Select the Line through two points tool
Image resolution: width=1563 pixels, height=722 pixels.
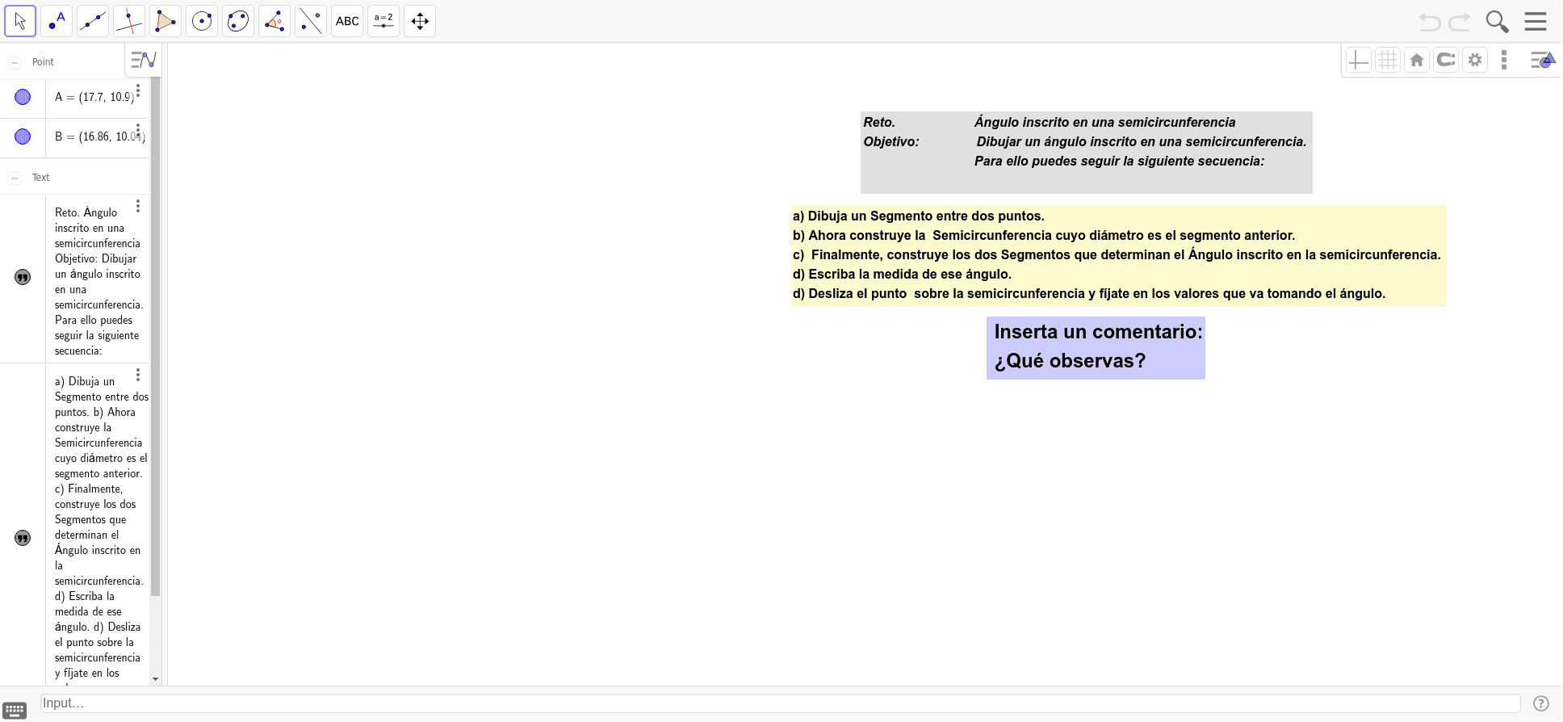coord(93,21)
